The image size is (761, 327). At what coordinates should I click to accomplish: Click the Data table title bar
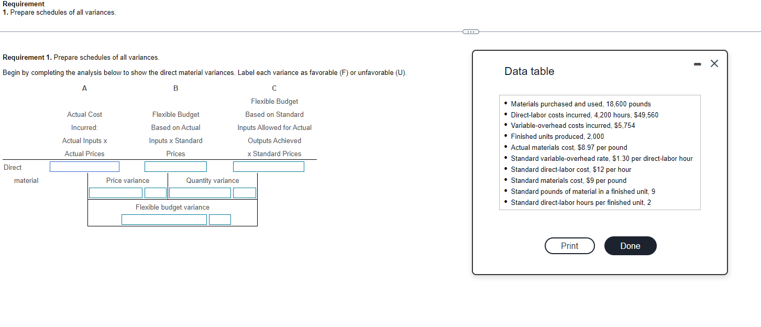point(529,71)
